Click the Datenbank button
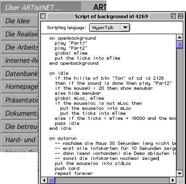The width and height of the screenshot is (186, 184). [20, 74]
